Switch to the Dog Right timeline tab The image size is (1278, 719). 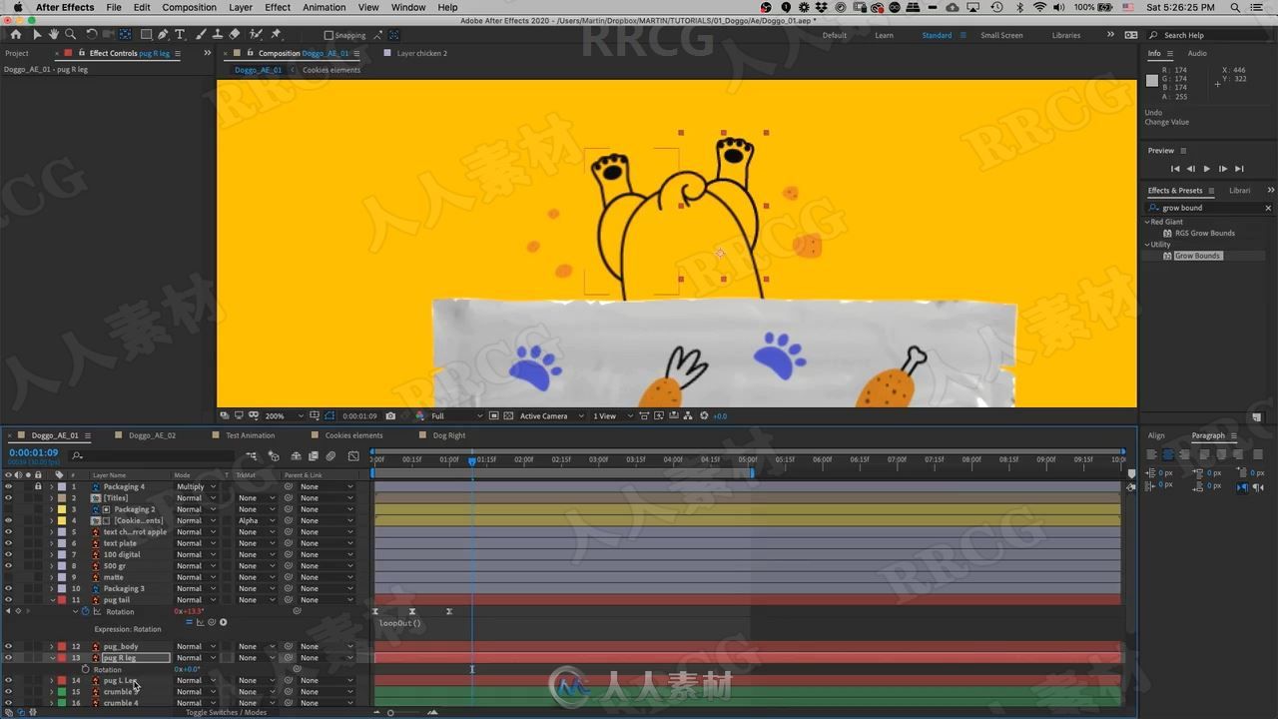pyautogui.click(x=448, y=435)
